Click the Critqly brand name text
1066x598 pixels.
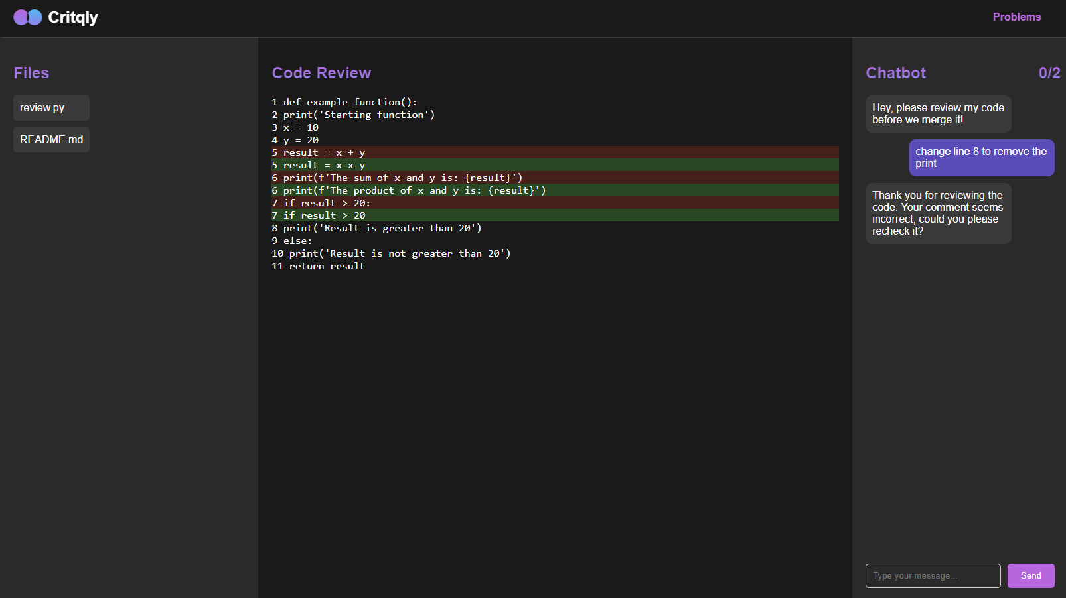[73, 17]
